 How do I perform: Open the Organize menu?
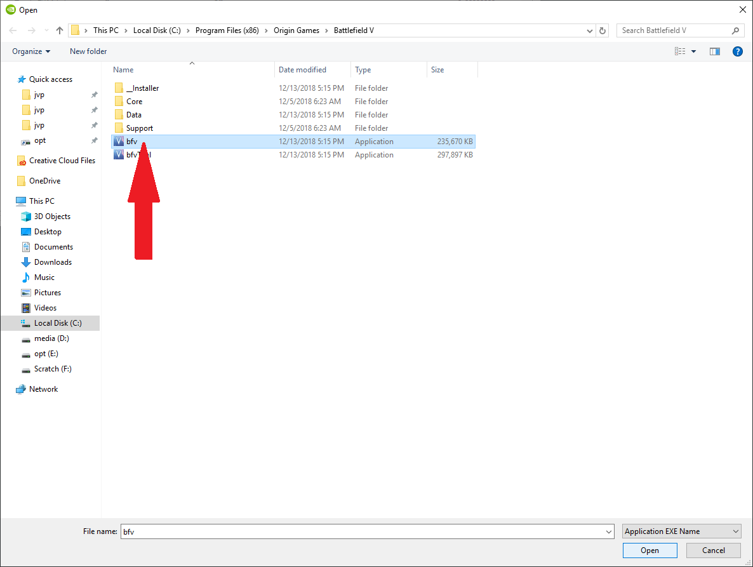31,51
